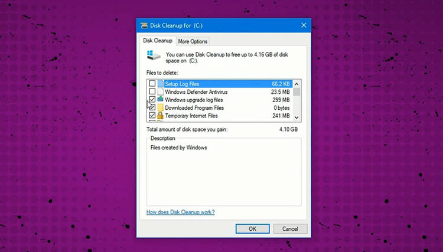Click the Downloaded Program Files folder icon
Viewport: 443px width, 252px height.
161,107
